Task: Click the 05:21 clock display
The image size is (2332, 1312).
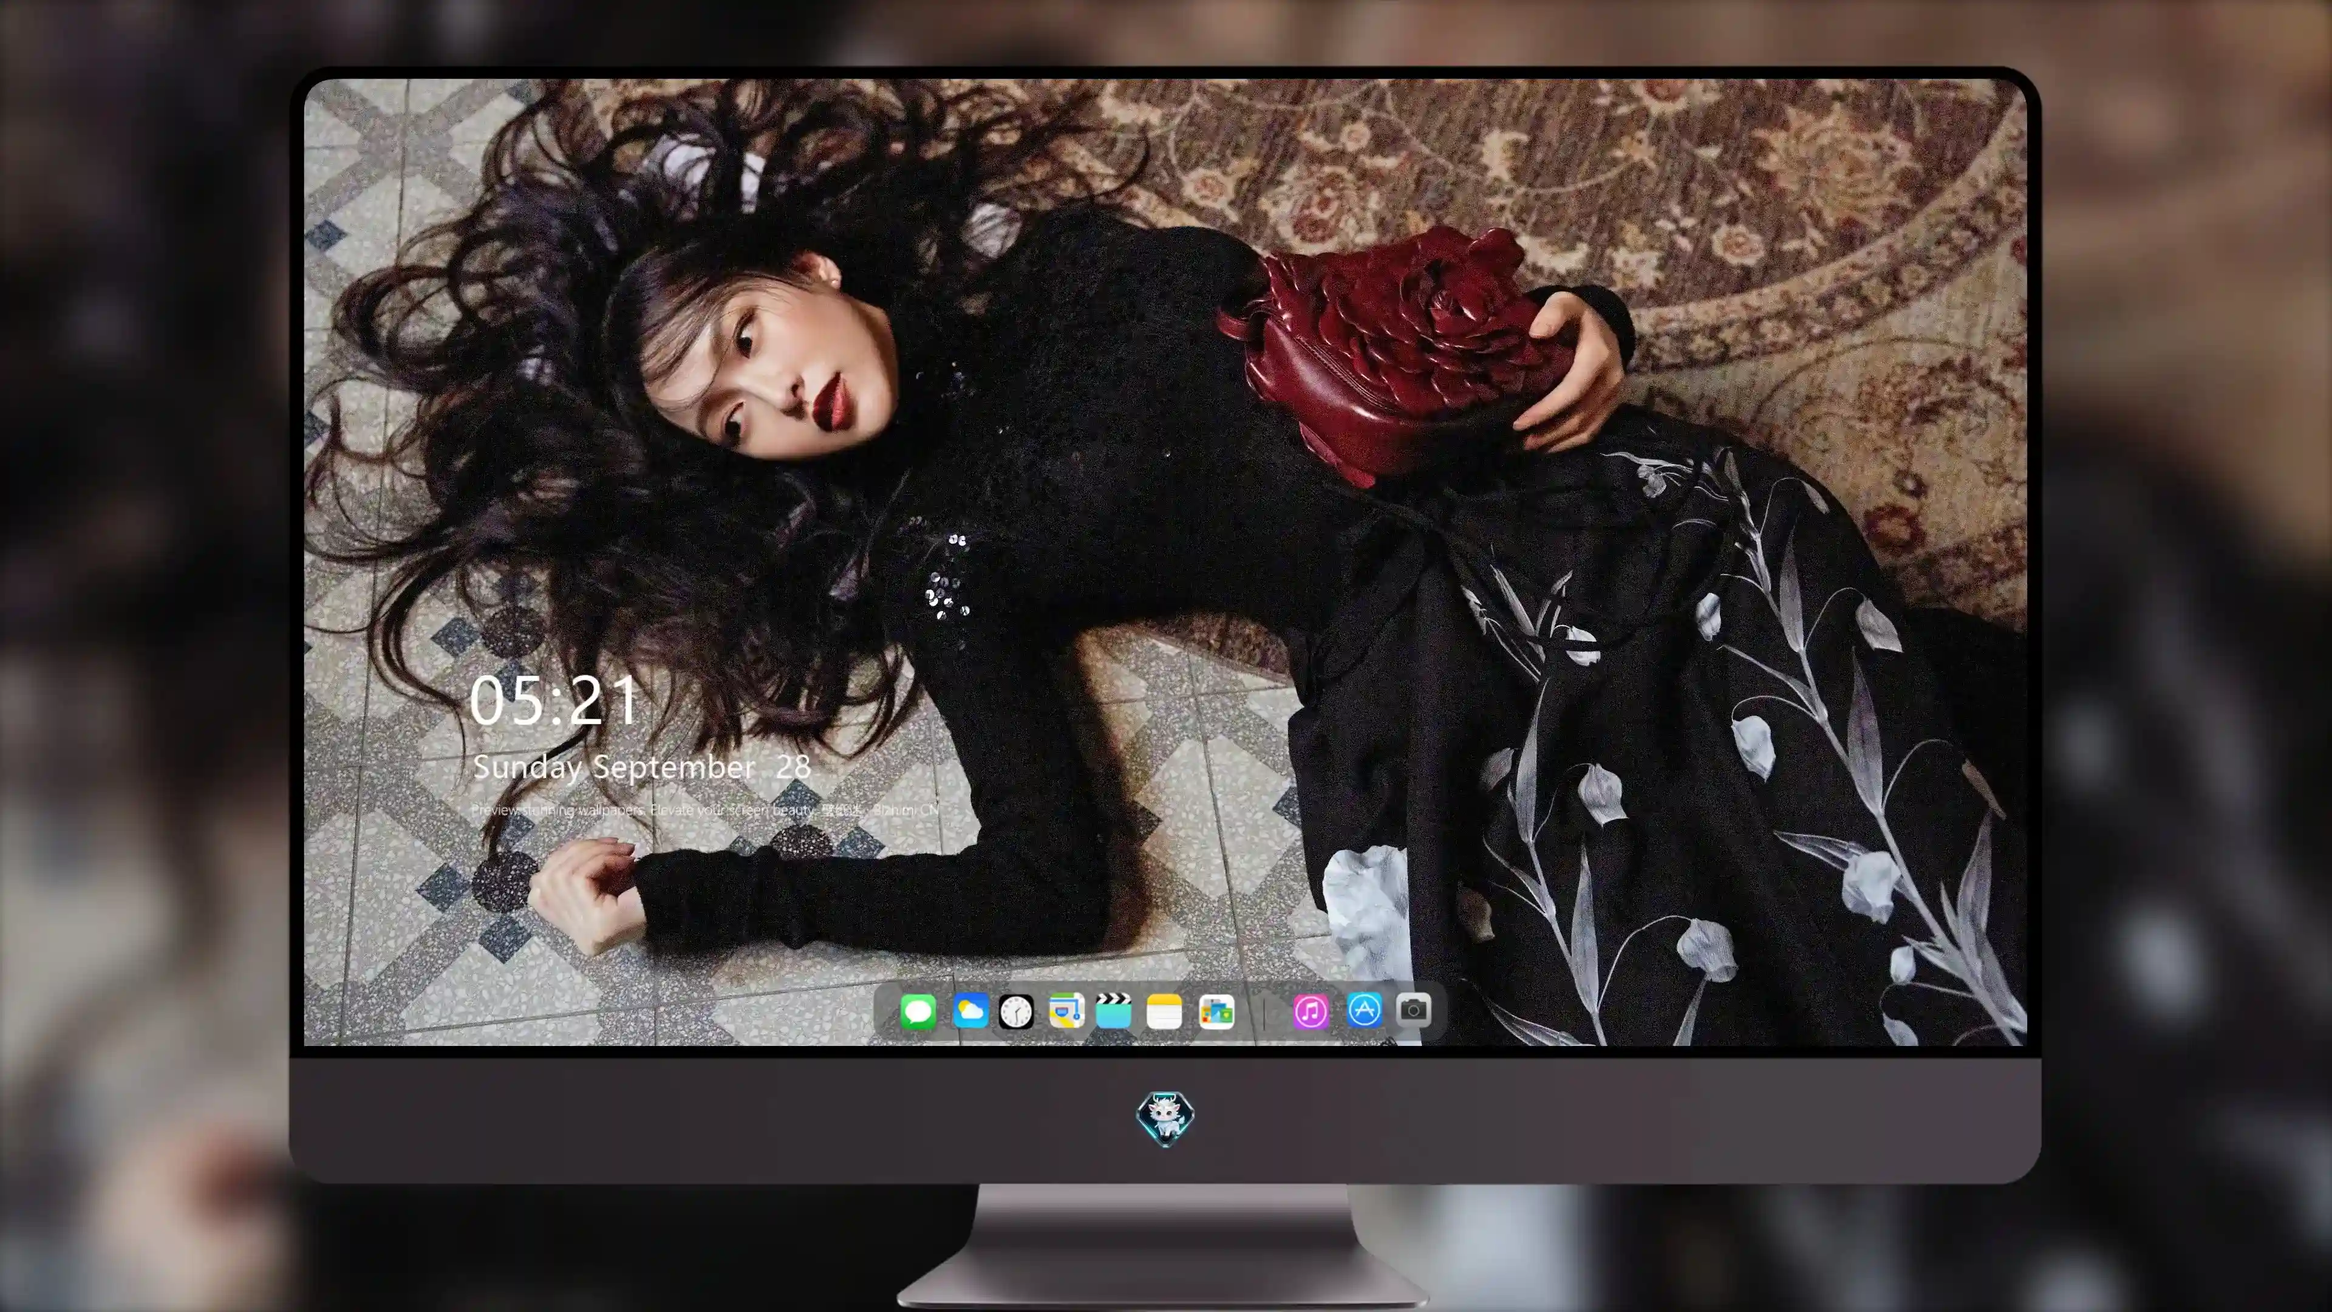Action: tap(554, 701)
